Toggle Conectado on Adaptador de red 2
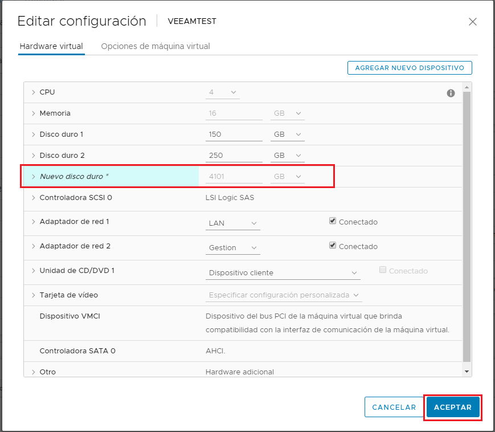Image resolution: width=495 pixels, height=432 pixels. point(332,245)
